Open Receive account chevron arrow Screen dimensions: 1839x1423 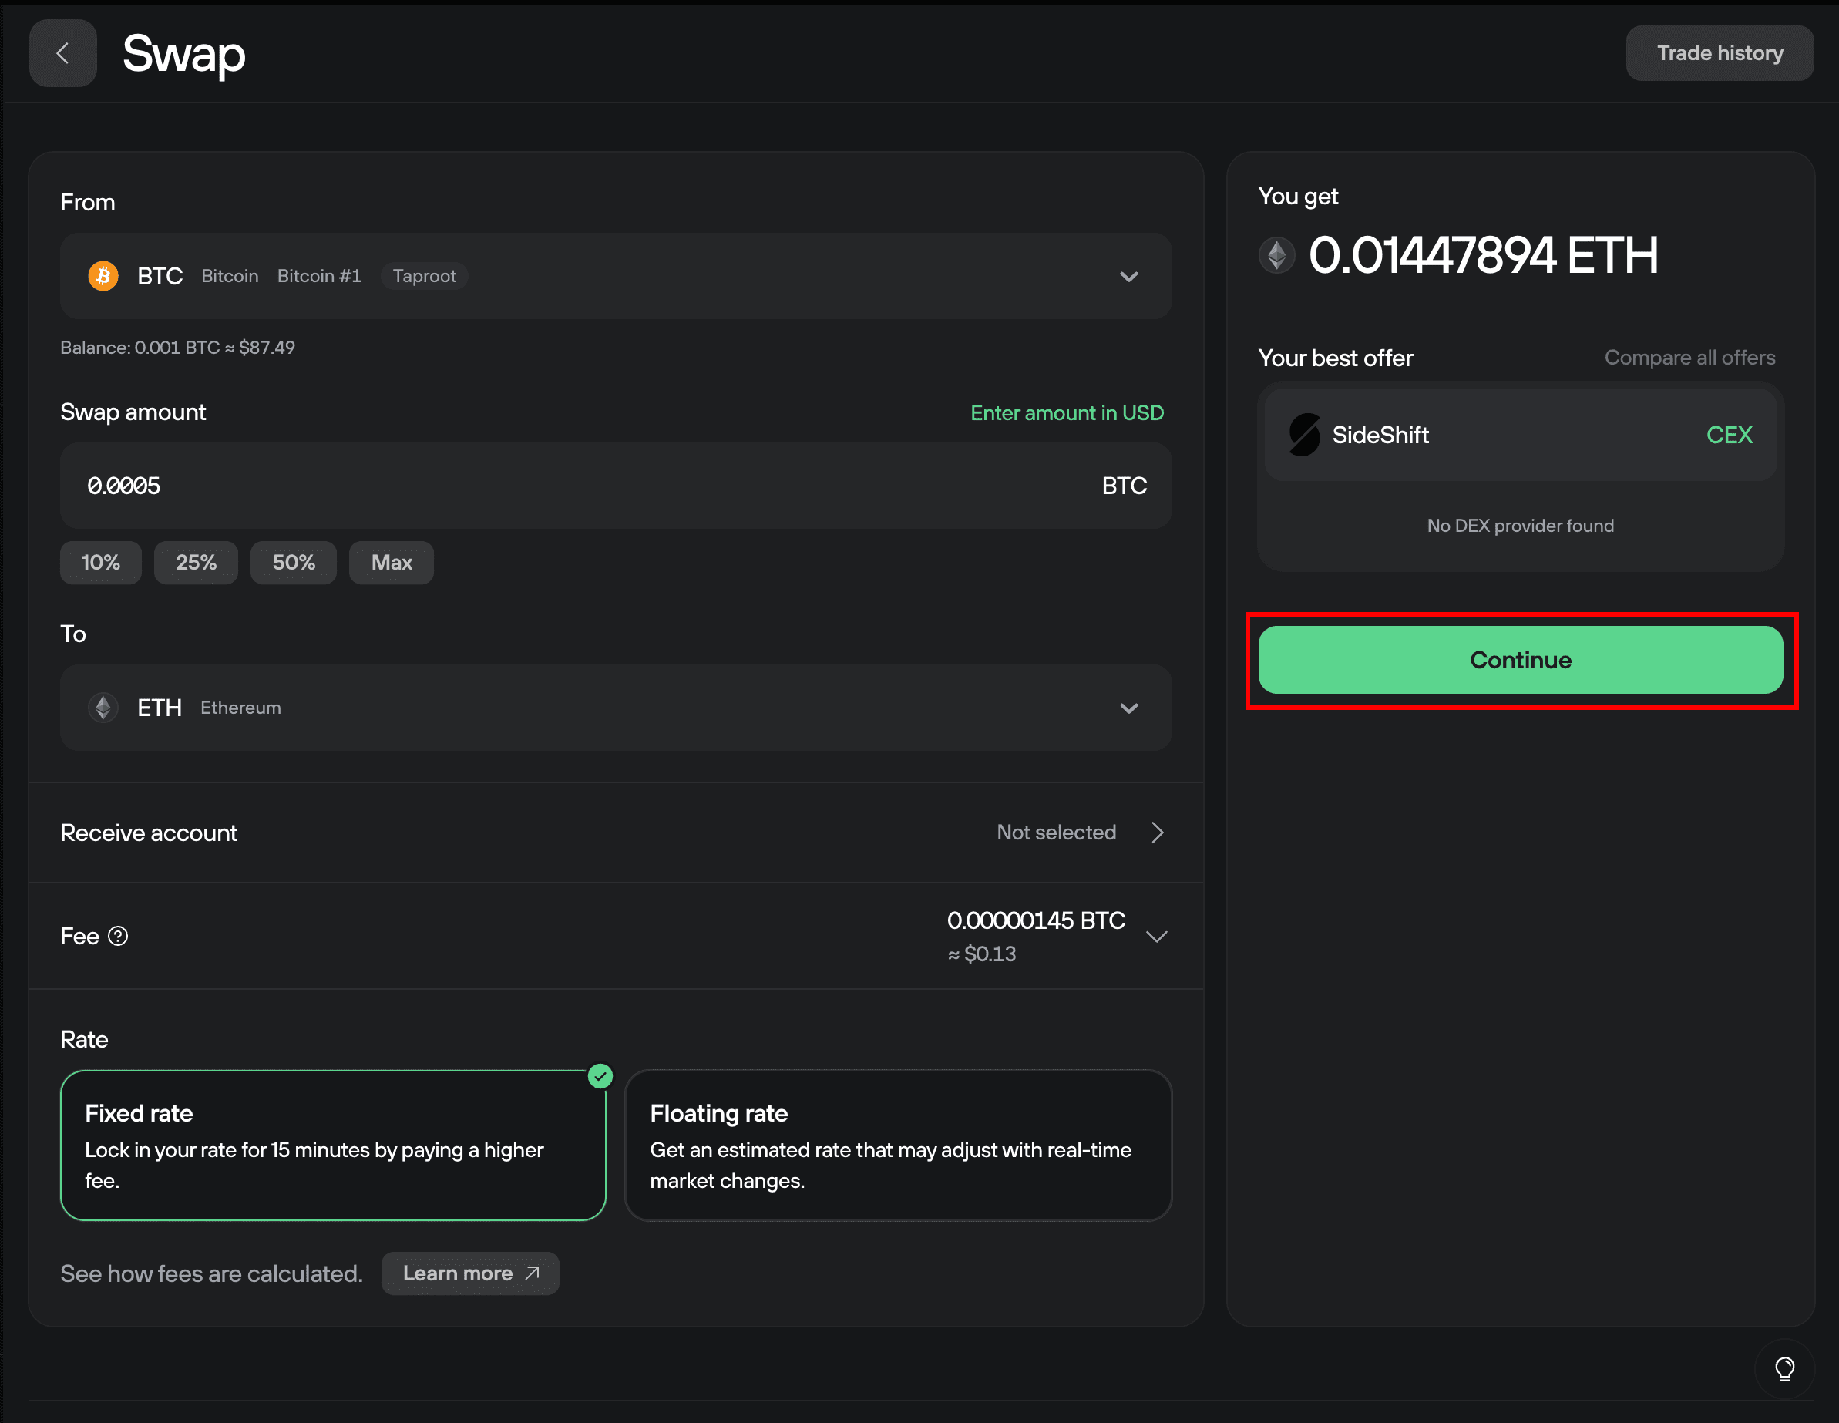pos(1158,833)
